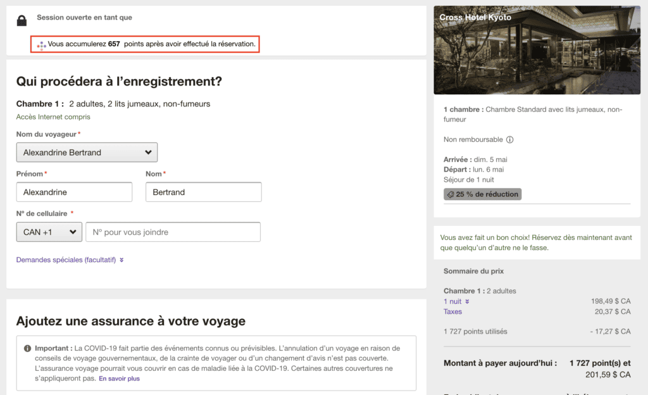Click the Accès Internet compris text
Viewport: 648px width, 395px height.
click(x=53, y=116)
